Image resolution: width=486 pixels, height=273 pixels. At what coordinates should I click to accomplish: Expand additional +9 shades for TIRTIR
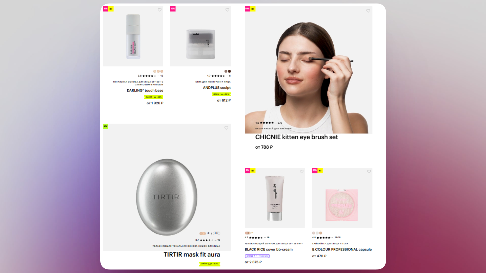coord(208,233)
